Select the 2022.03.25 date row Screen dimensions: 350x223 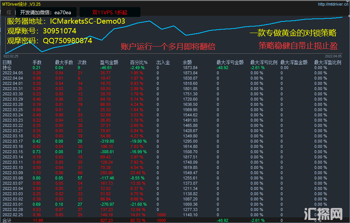point(13,110)
